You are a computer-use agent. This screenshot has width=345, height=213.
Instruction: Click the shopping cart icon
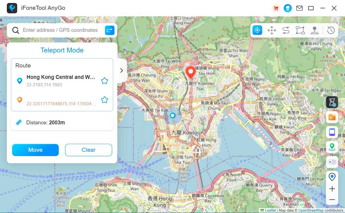coord(276,8)
